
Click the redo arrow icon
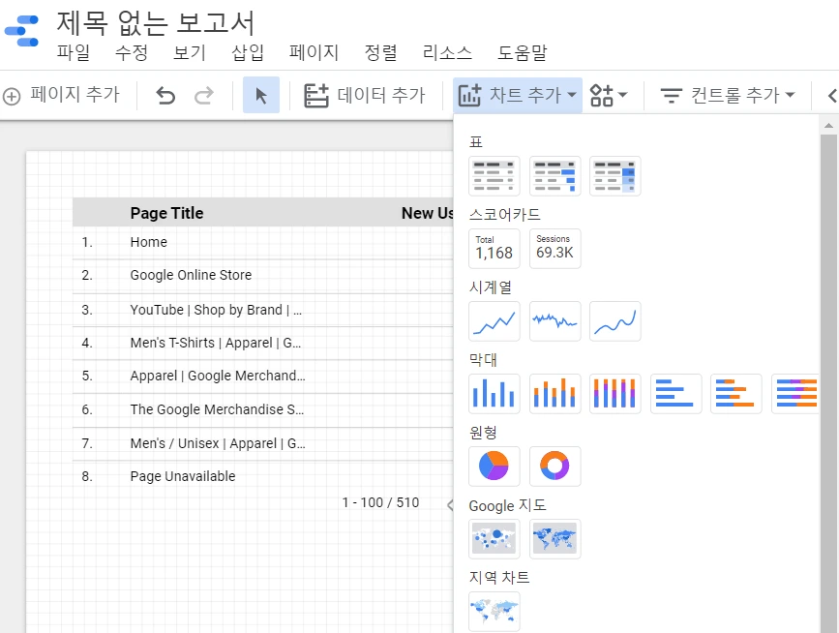coord(204,96)
